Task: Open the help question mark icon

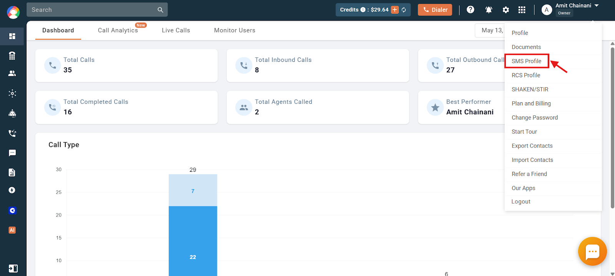Action: pos(470,10)
